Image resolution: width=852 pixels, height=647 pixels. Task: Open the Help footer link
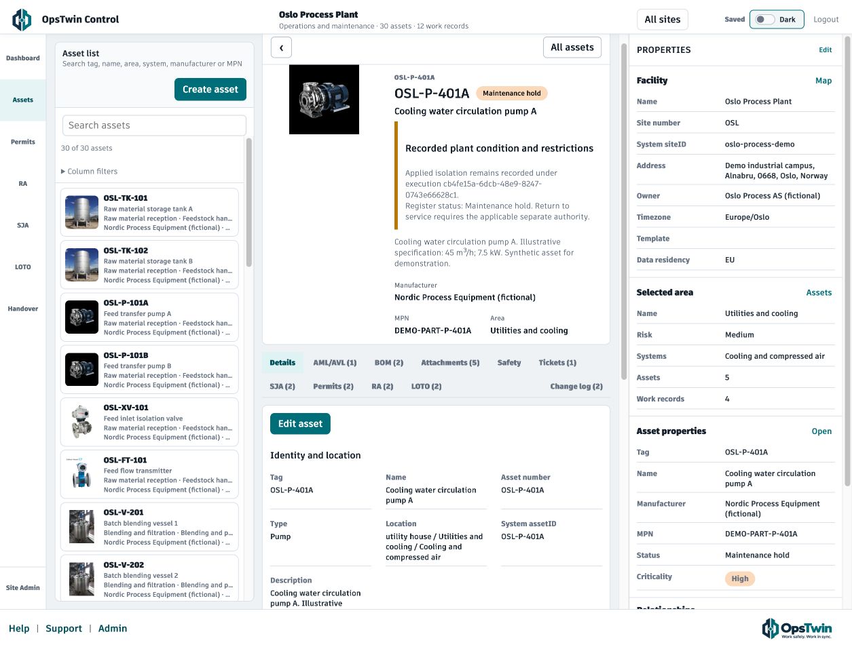tap(19, 629)
